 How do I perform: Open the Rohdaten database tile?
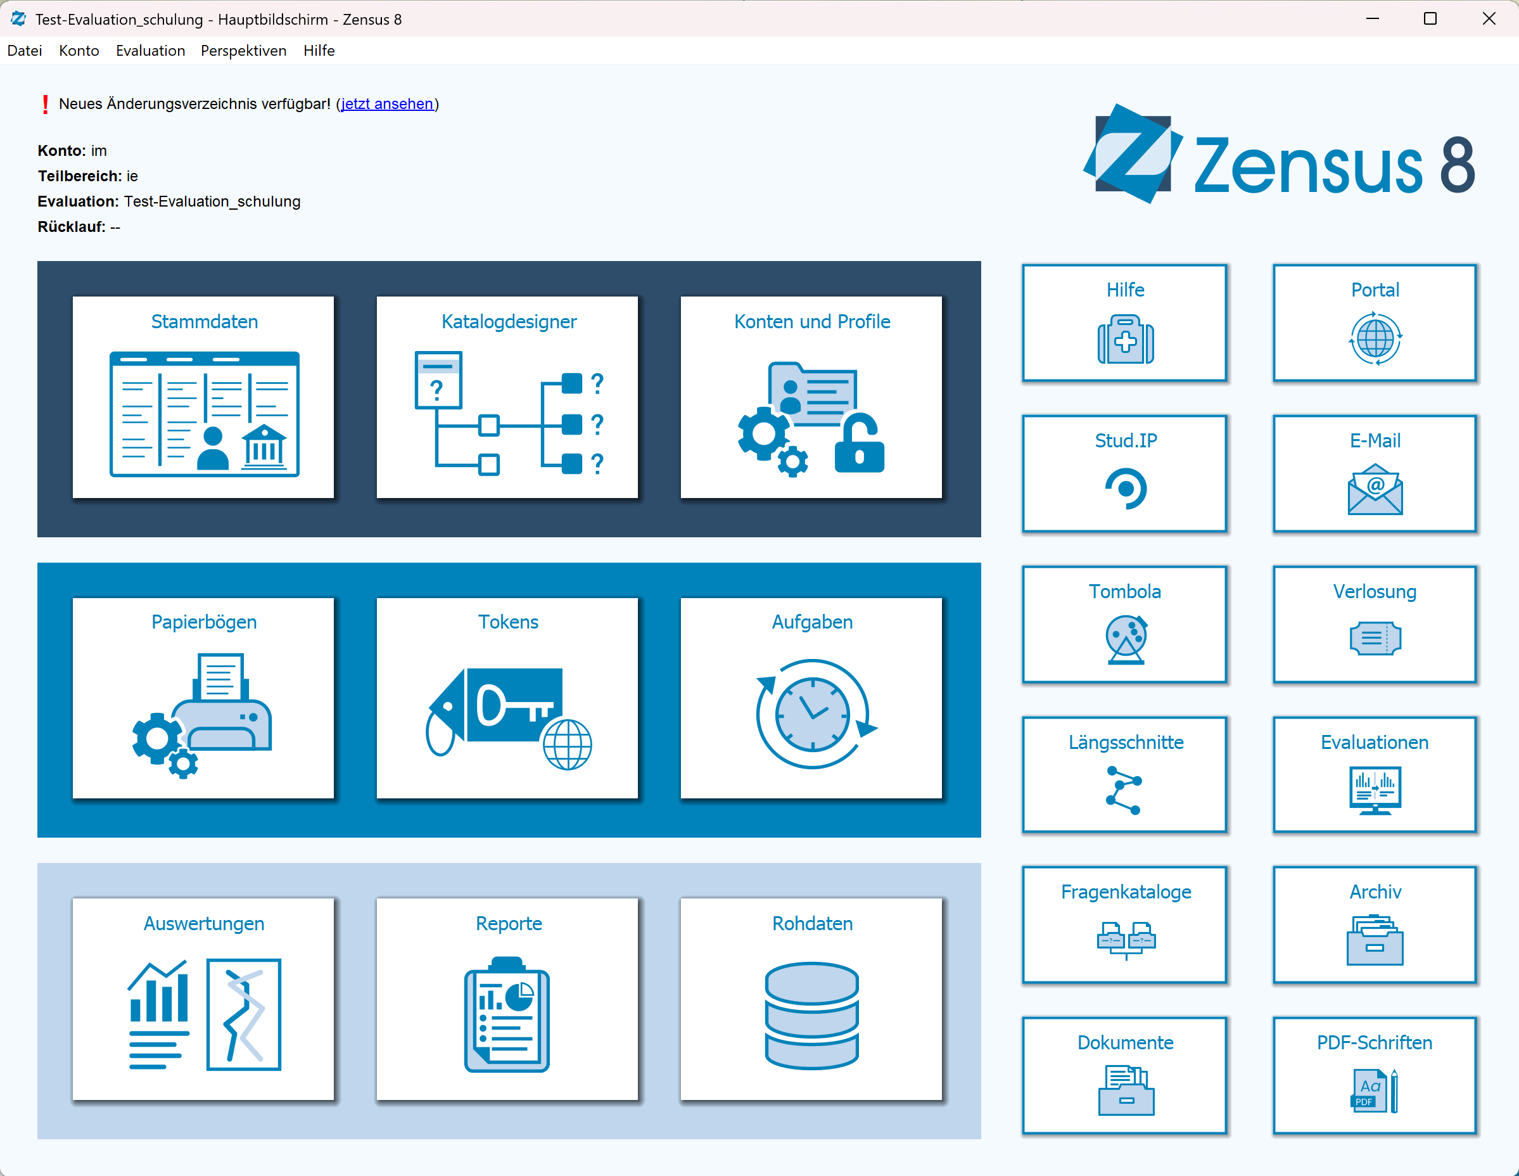811,999
